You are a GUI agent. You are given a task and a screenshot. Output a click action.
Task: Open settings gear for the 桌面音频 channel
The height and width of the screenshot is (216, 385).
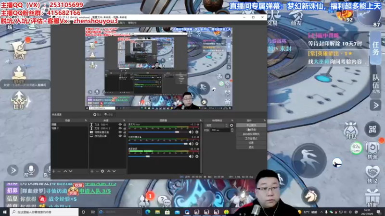197,156
